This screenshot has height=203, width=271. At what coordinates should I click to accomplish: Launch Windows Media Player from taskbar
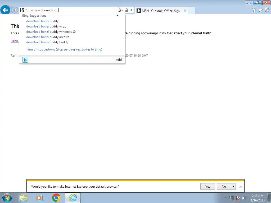coord(39,198)
